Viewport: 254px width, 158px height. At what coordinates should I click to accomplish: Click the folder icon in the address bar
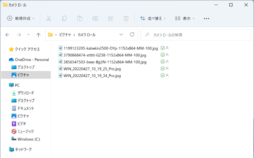(50, 35)
